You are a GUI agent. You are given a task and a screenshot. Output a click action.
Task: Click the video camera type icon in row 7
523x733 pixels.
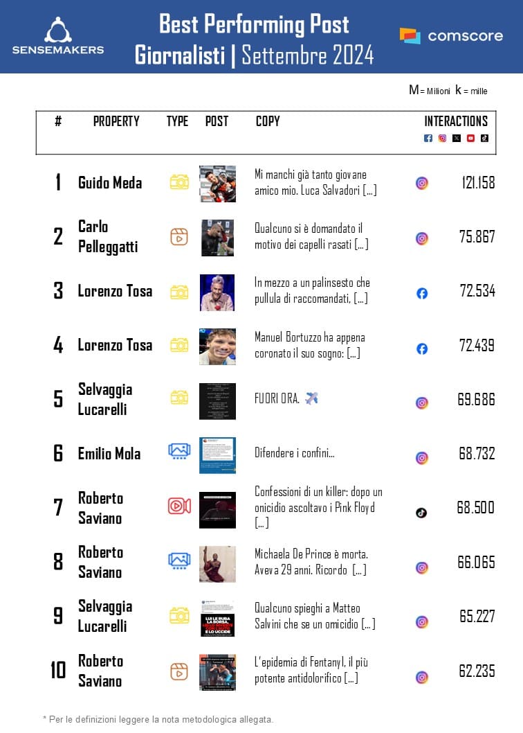pos(179,506)
